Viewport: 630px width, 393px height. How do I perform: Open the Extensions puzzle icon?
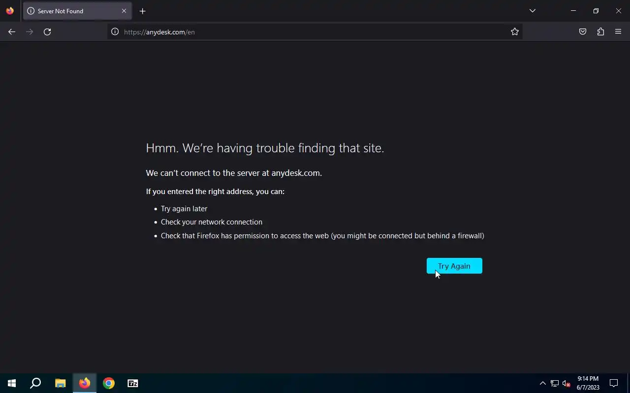coord(600,32)
